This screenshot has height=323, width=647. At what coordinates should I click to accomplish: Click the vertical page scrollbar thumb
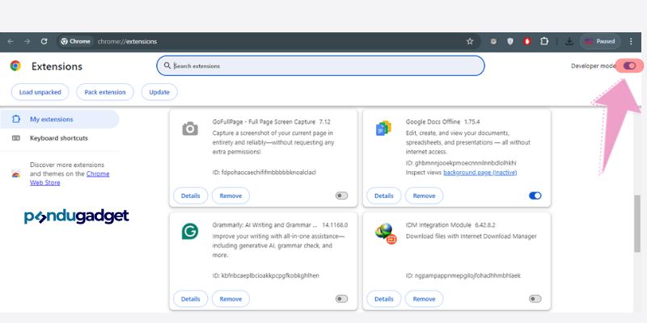[636, 223]
